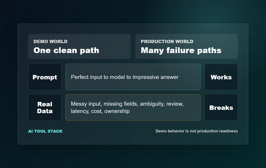
Task: Click the Prompt box
Action: tap(45, 77)
